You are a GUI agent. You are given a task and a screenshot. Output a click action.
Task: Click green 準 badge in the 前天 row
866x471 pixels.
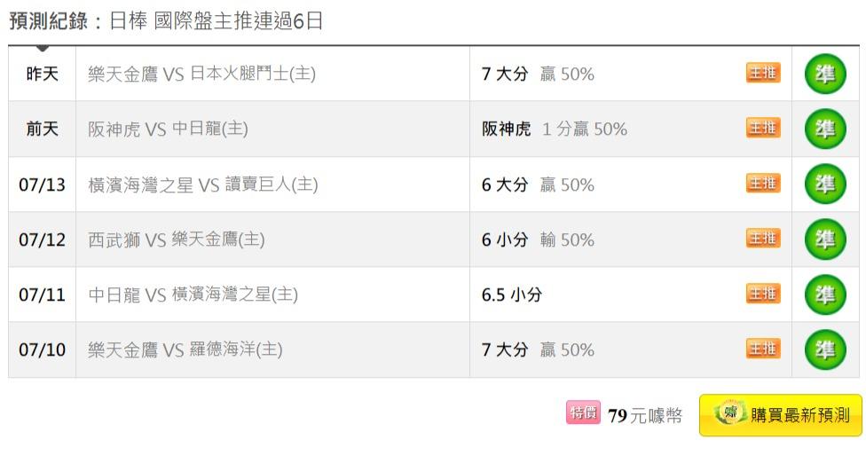pos(825,130)
